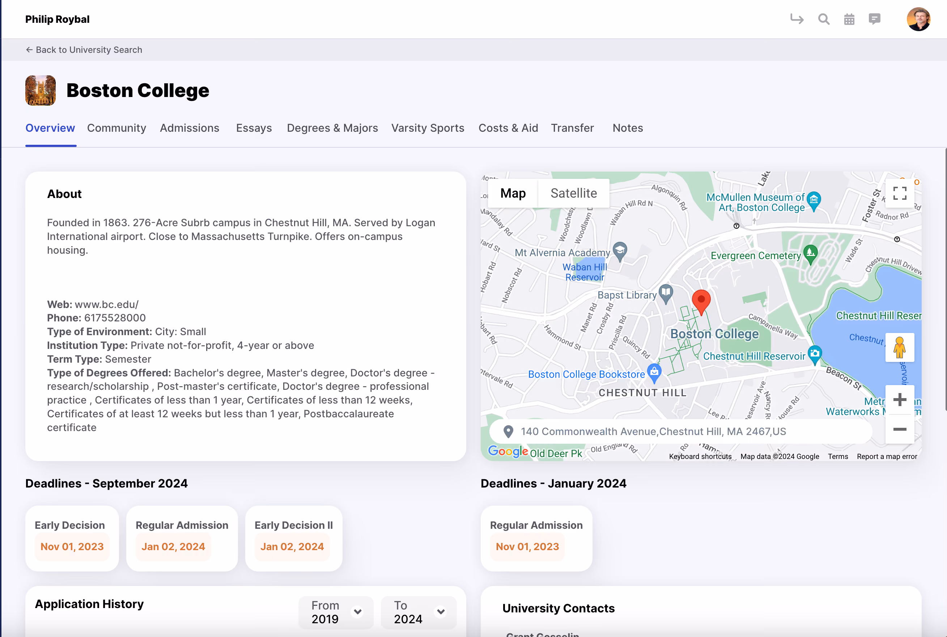This screenshot has width=947, height=637.
Task: Click the address location pin icon
Action: click(508, 431)
